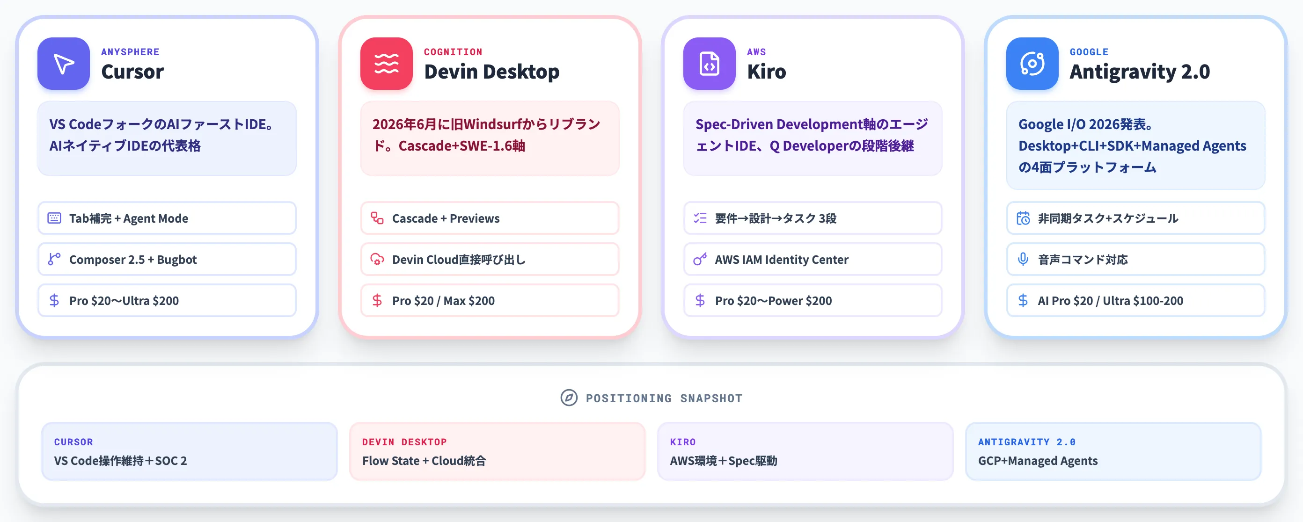The height and width of the screenshot is (522, 1303).
Task: Click the AWS環境＋Spec駆動 text
Action: click(x=723, y=461)
